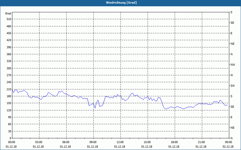
Task: Select the 270 degree axis label
Action: point(9,75)
